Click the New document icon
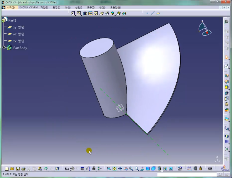The image size is (232, 178). click(7, 169)
